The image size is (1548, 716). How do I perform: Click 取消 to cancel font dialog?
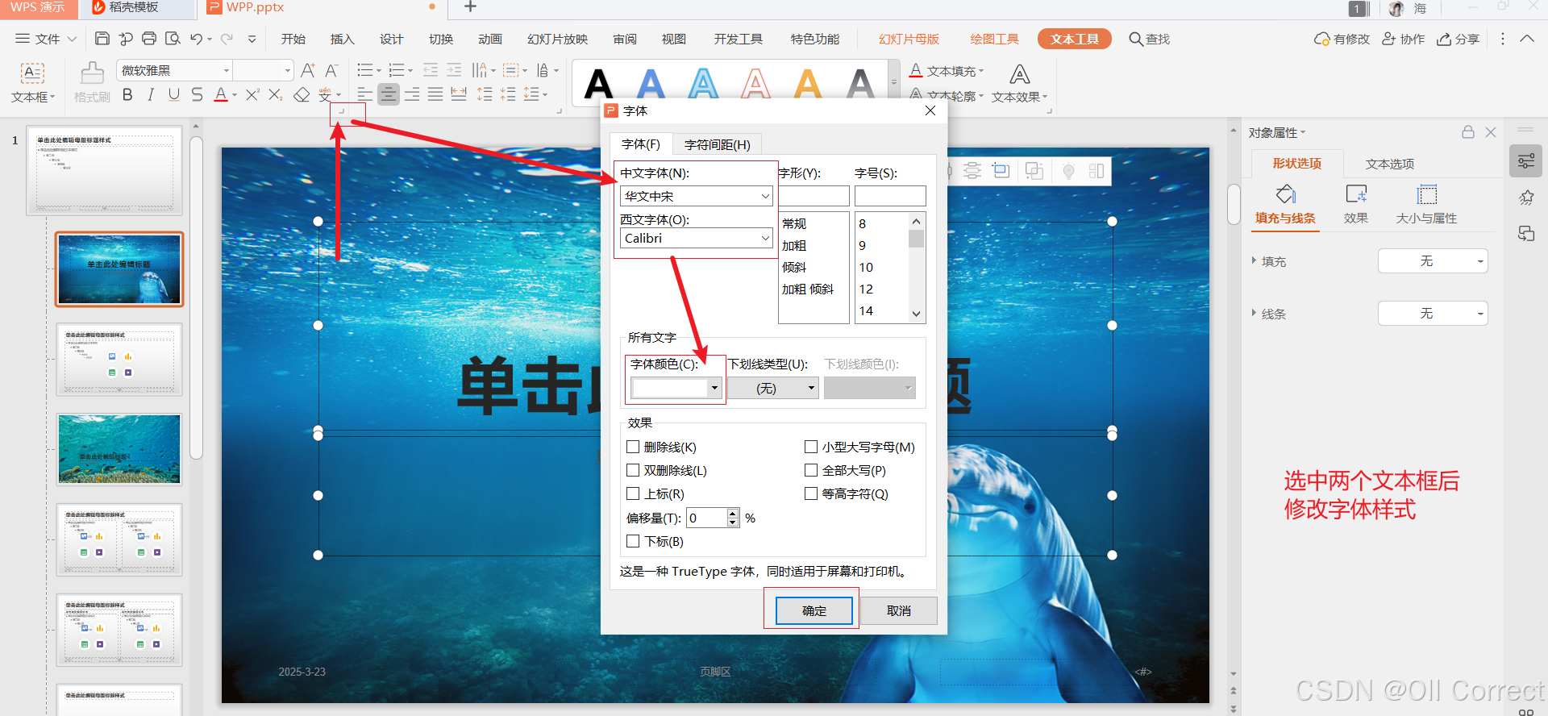tap(899, 610)
